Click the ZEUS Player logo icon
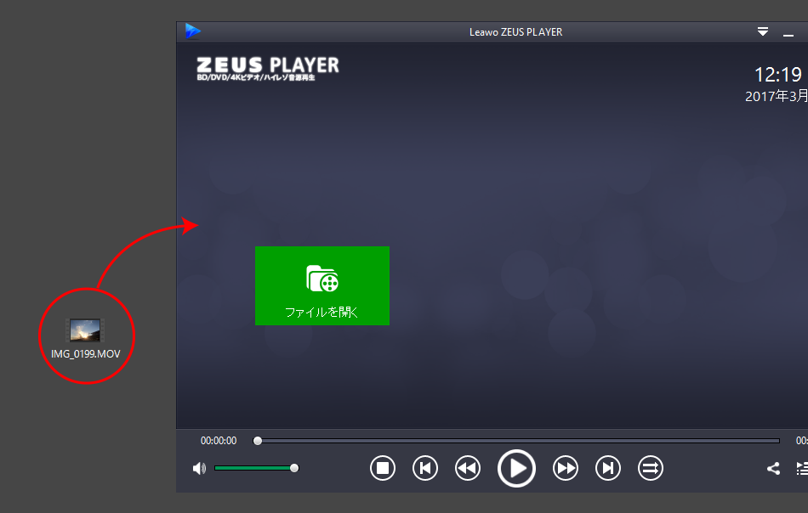Viewport: 808px width, 513px height. click(x=194, y=31)
